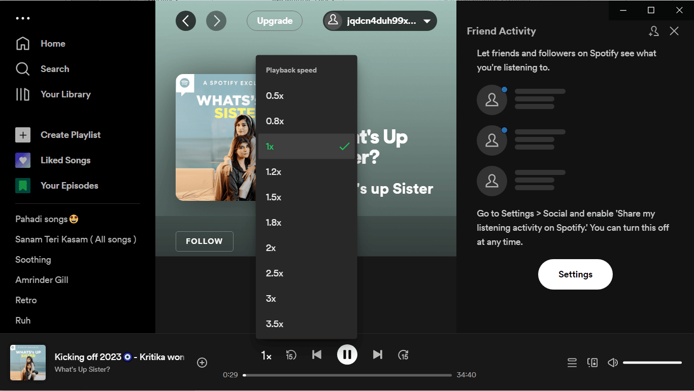Skip to next track

coord(378,354)
